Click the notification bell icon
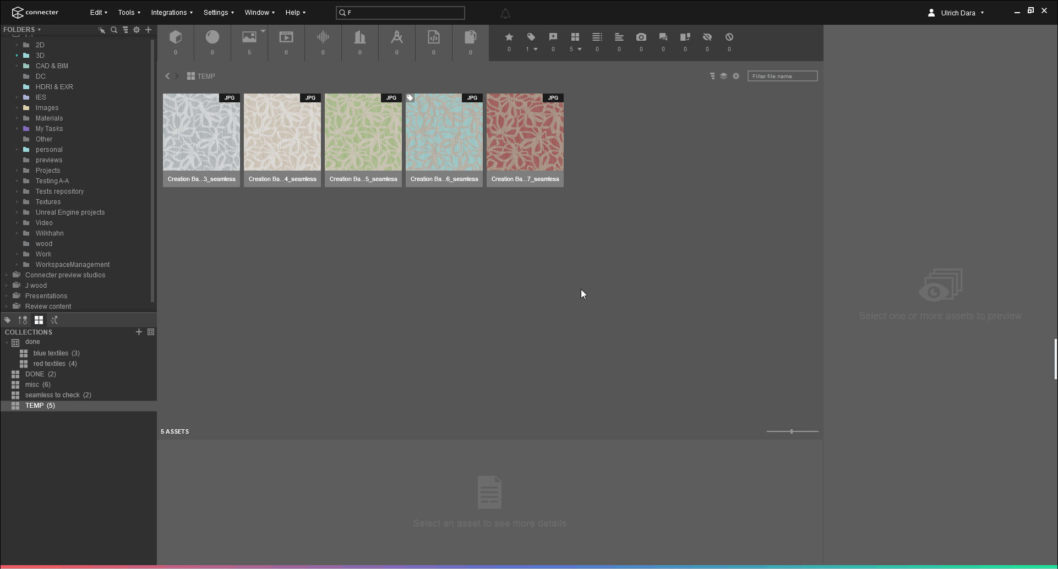Viewport: 1058px width, 569px height. pyautogui.click(x=505, y=13)
